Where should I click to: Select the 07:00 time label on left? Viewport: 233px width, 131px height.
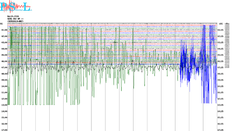coord(4,67)
